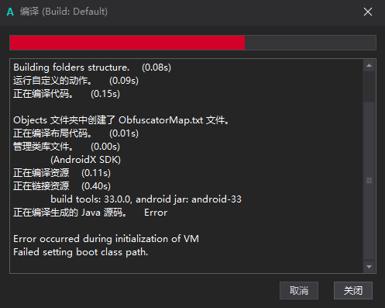Click 'Failed setting boot class path.' line

81,252
